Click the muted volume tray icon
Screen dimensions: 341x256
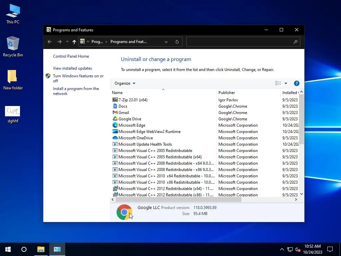click(x=298, y=249)
